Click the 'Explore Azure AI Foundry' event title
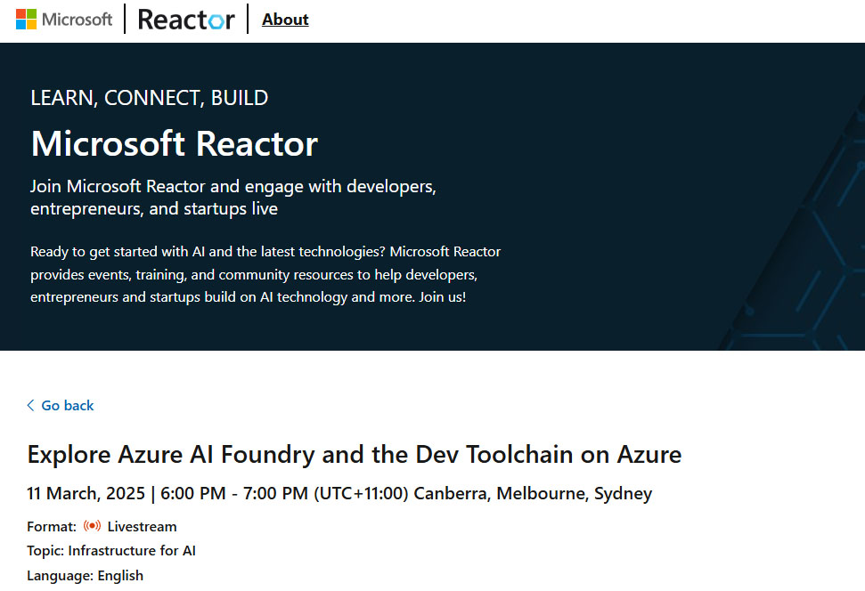The height and width of the screenshot is (591, 865). coord(355,454)
